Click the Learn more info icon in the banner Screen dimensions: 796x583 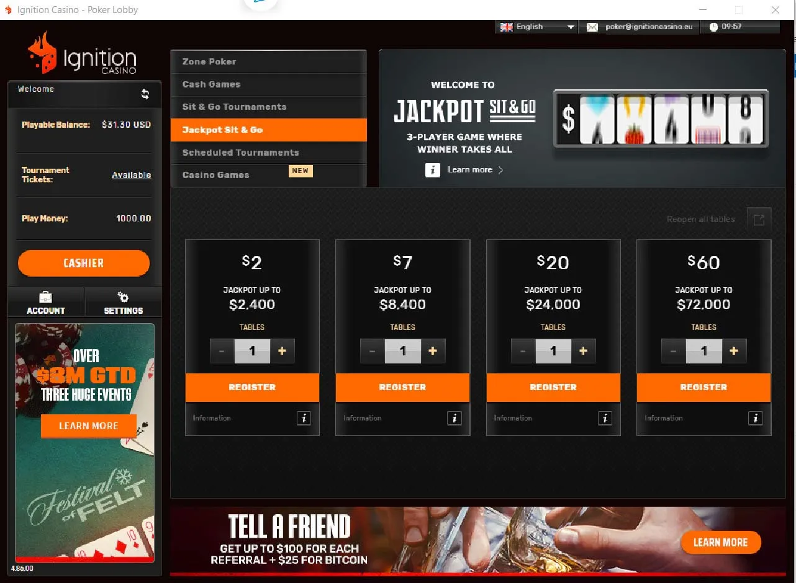pos(433,170)
